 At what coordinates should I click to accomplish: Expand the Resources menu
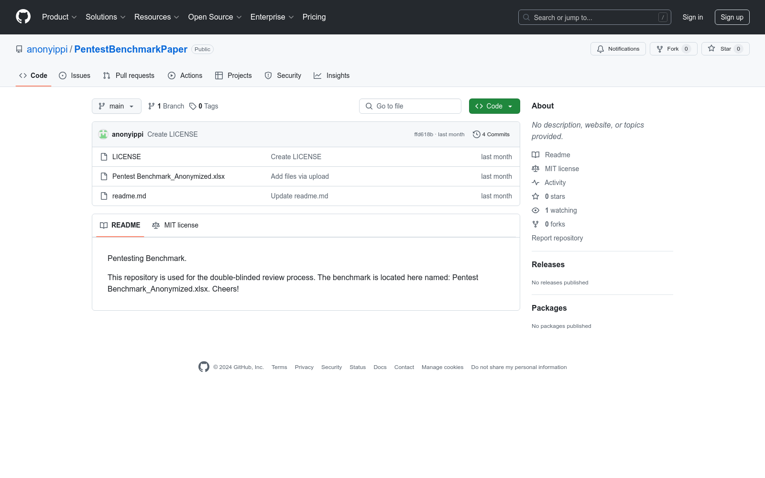click(156, 17)
